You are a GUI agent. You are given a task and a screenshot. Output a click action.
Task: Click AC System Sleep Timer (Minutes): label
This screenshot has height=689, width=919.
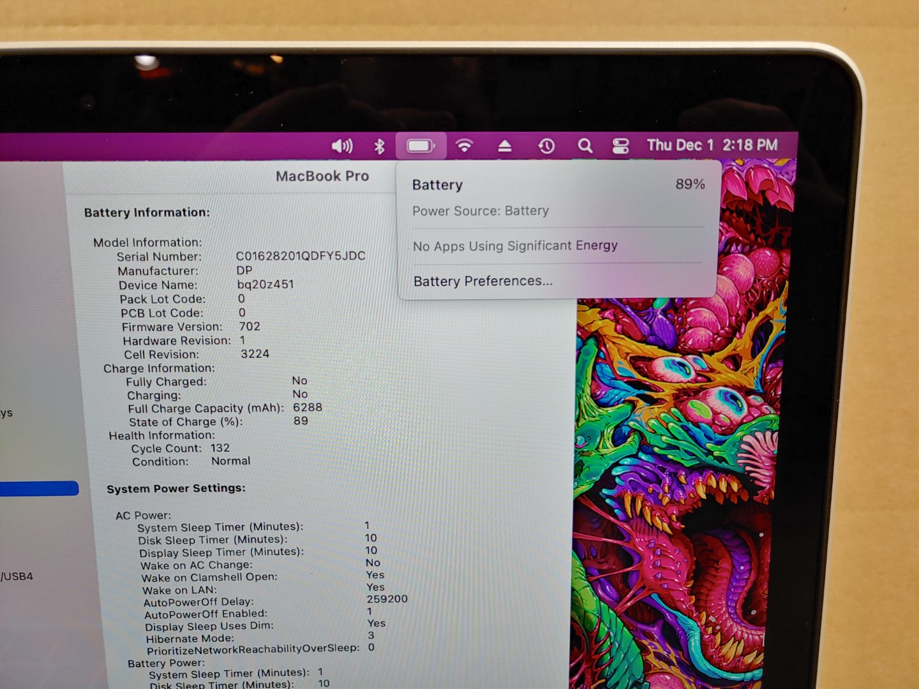coord(220,528)
